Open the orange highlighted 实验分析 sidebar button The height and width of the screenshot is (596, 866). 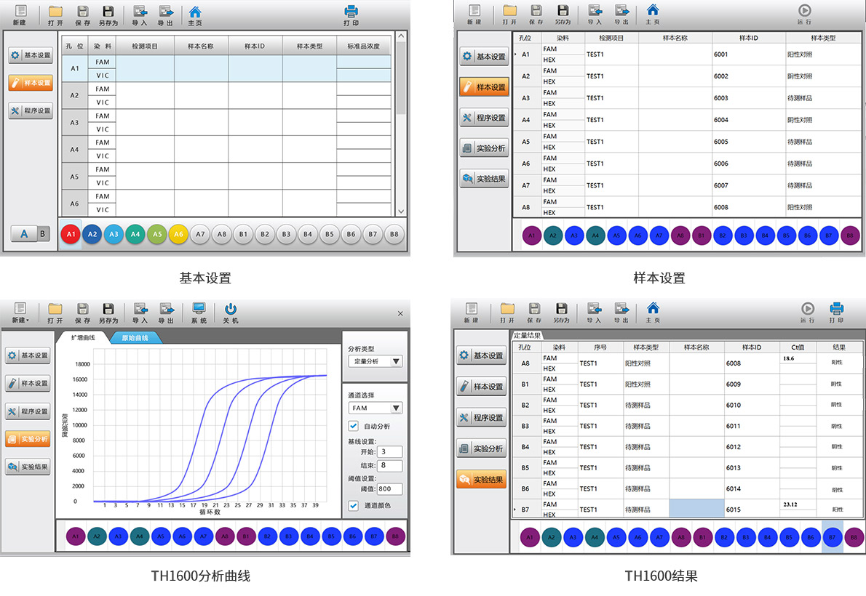[x=28, y=439]
